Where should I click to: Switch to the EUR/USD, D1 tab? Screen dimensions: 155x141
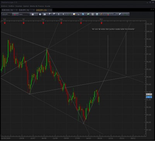[x=8, y=10]
